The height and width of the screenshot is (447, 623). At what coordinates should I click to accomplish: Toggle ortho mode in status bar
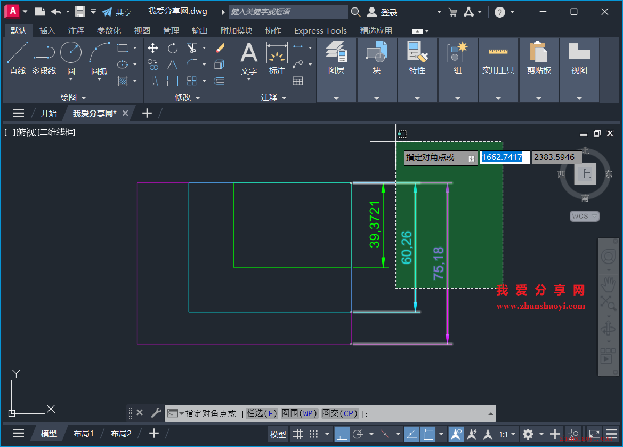tap(342, 434)
